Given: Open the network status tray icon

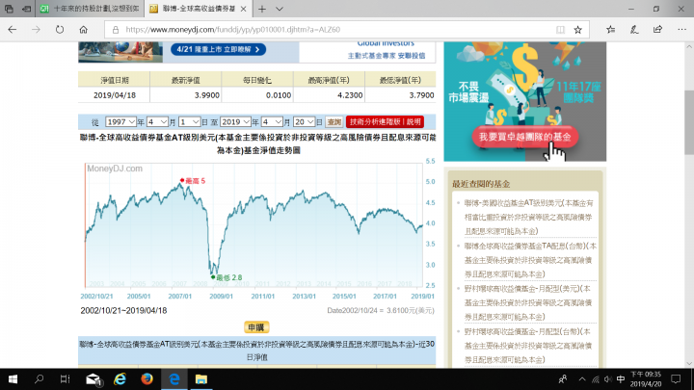Looking at the screenshot, I should [x=596, y=379].
